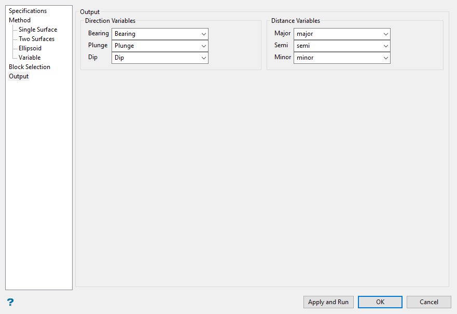Click the Apply and Run button
This screenshot has height=314, width=457.
click(328, 302)
